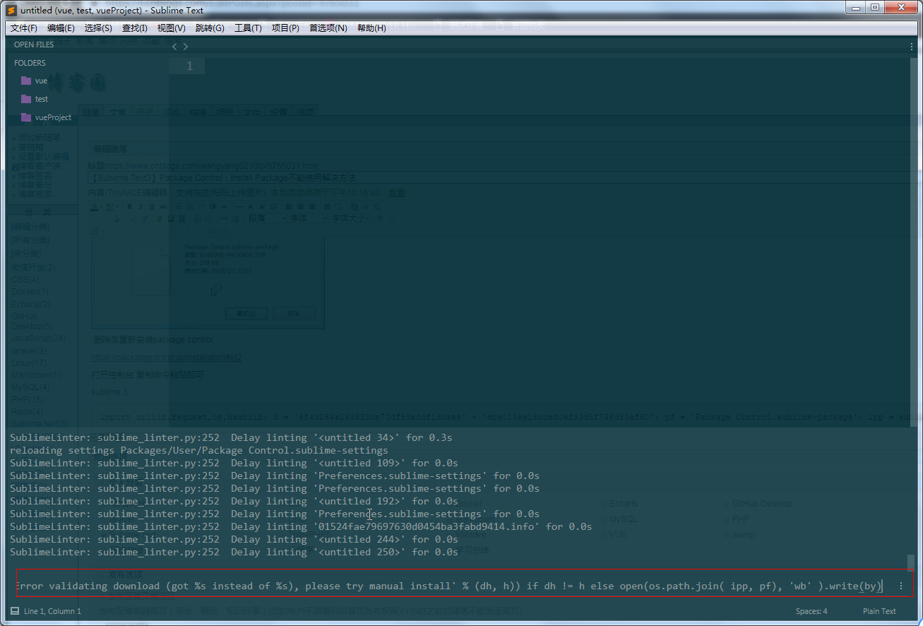Apply a bulleted list in the editor toolbar
923x626 pixels.
point(179,206)
